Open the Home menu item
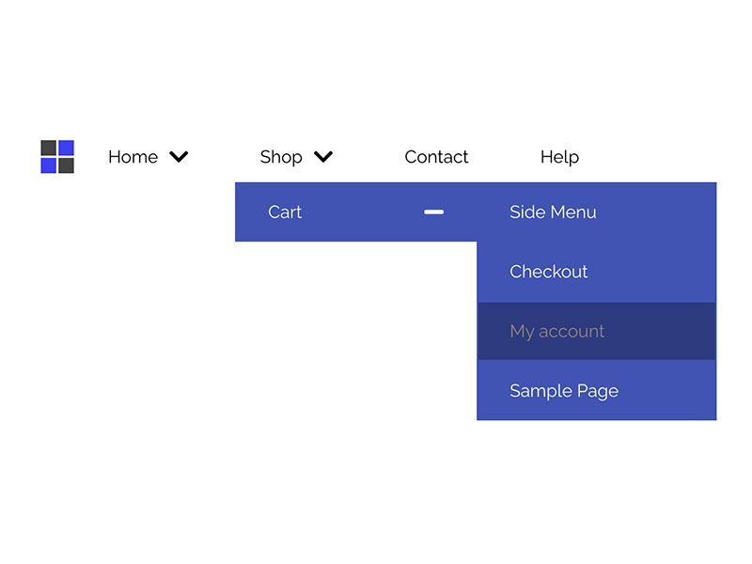The height and width of the screenshot is (564, 752). 133,157
